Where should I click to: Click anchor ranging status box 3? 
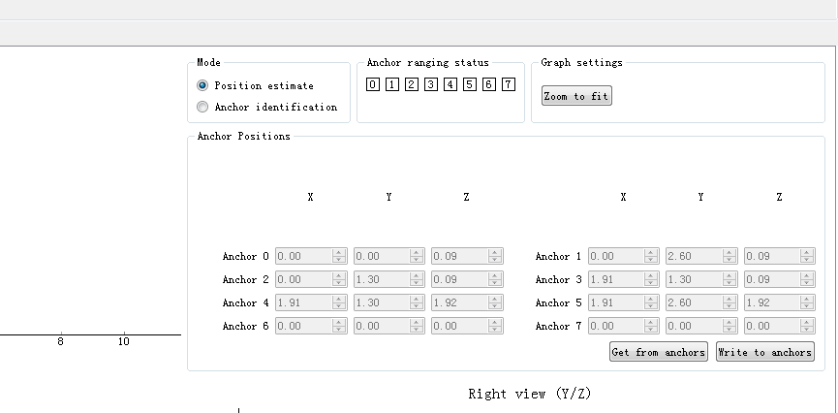[x=431, y=84]
